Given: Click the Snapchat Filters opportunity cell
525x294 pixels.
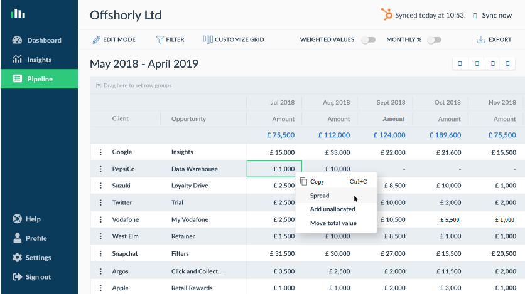Looking at the screenshot, I should tap(180, 254).
